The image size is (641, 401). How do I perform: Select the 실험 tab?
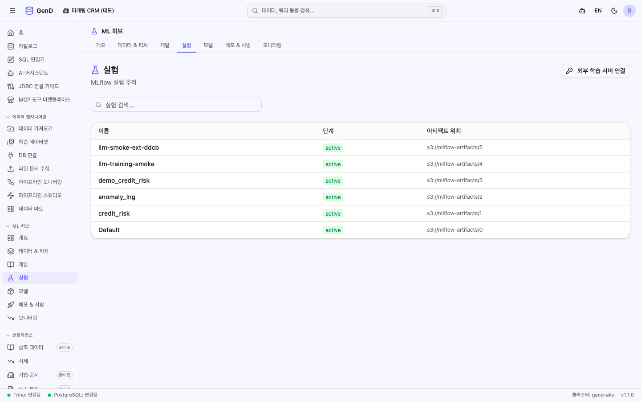tap(187, 45)
